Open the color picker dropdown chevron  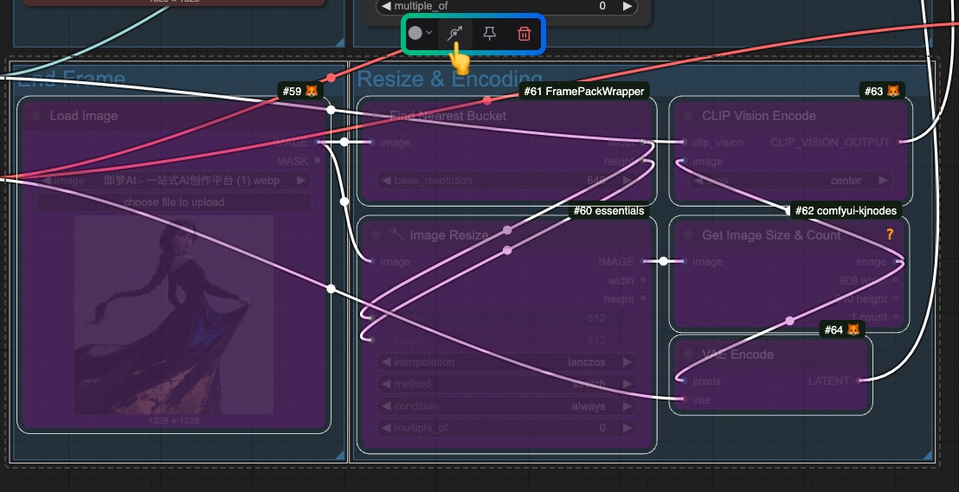click(429, 34)
